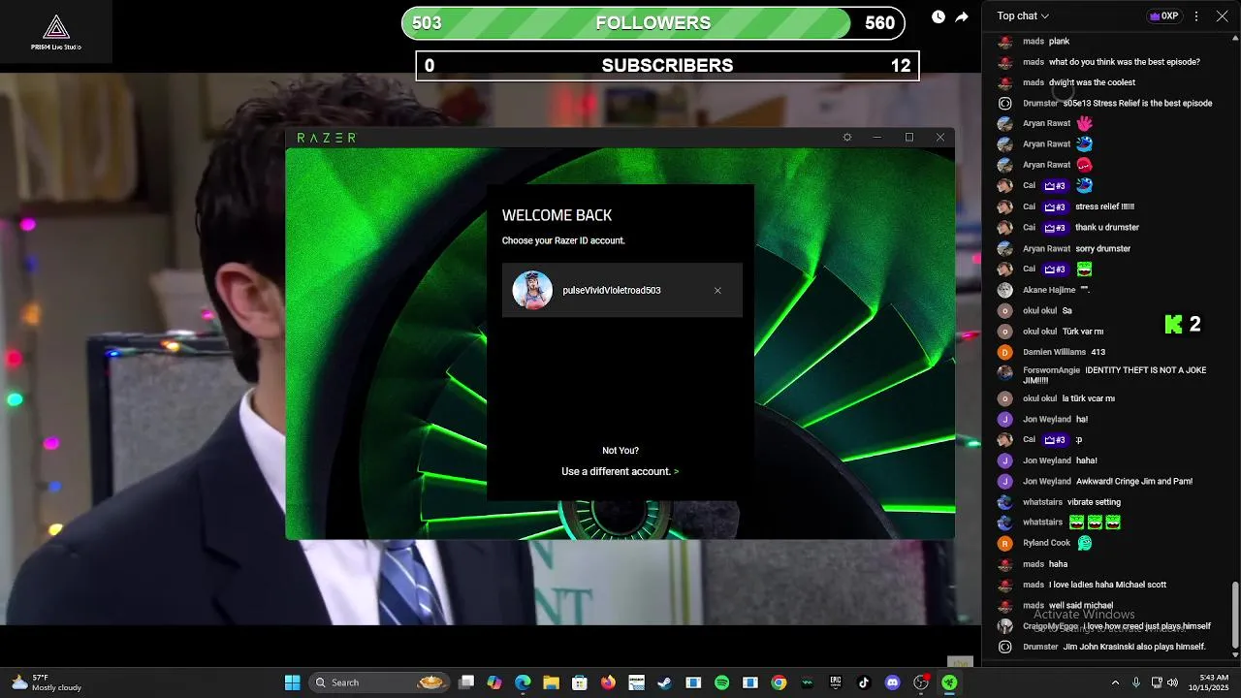
Task: Click the 0XP points badge button
Action: pyautogui.click(x=1163, y=16)
